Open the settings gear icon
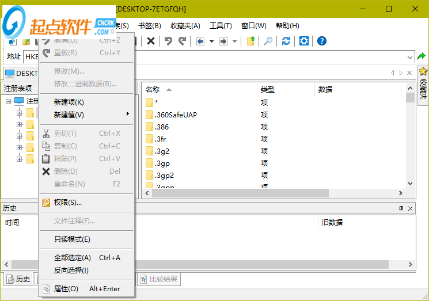The image size is (429, 301). [x=304, y=41]
